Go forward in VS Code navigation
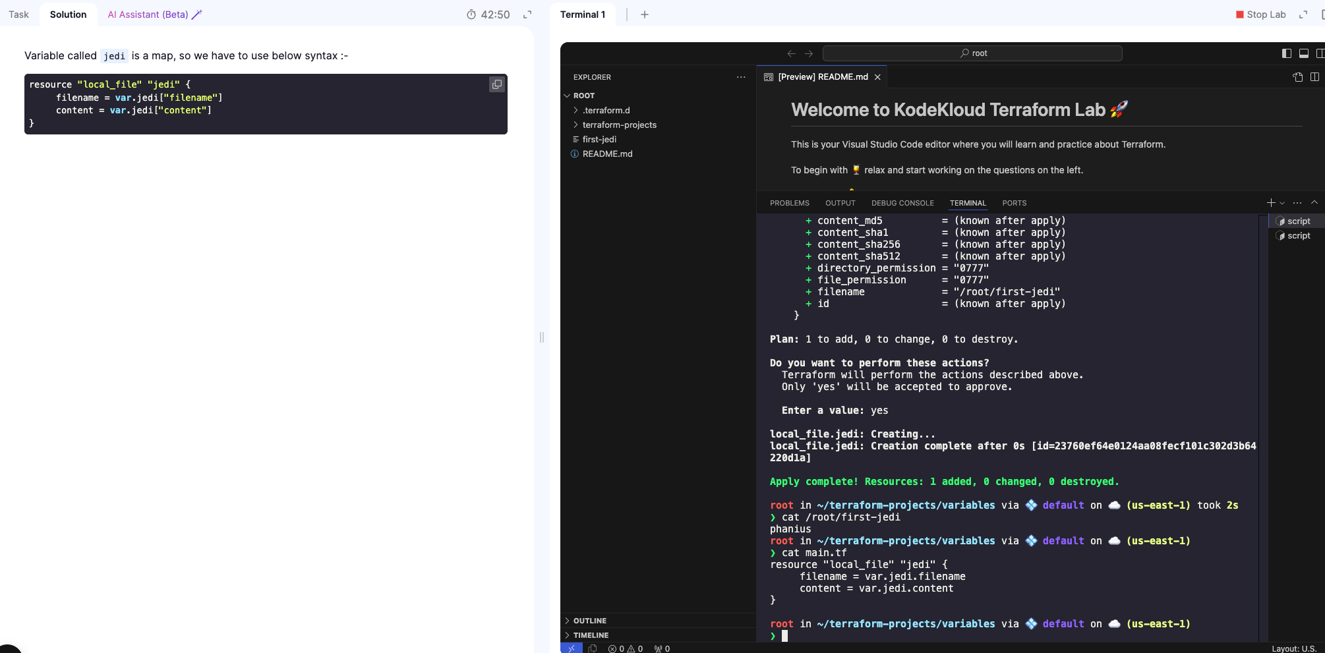 click(x=809, y=53)
